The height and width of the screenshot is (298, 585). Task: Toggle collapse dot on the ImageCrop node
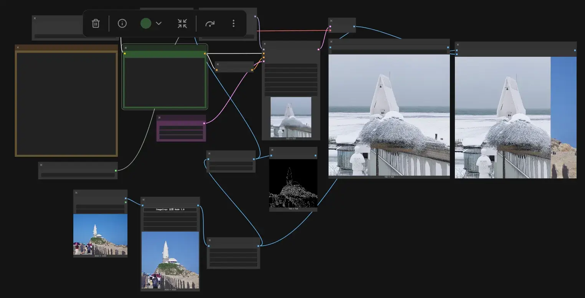144,200
